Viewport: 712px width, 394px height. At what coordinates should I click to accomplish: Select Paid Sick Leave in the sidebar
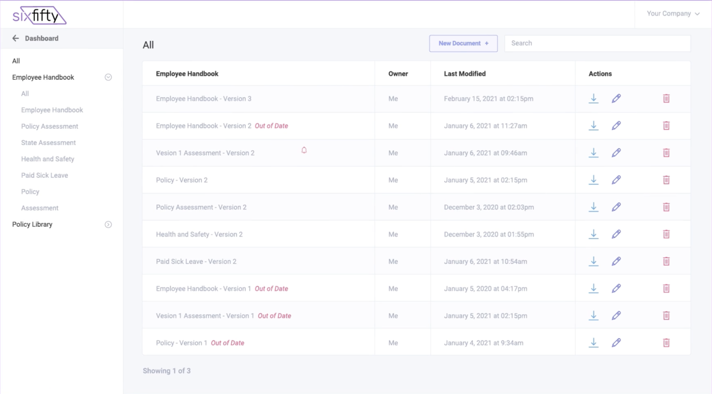(44, 175)
